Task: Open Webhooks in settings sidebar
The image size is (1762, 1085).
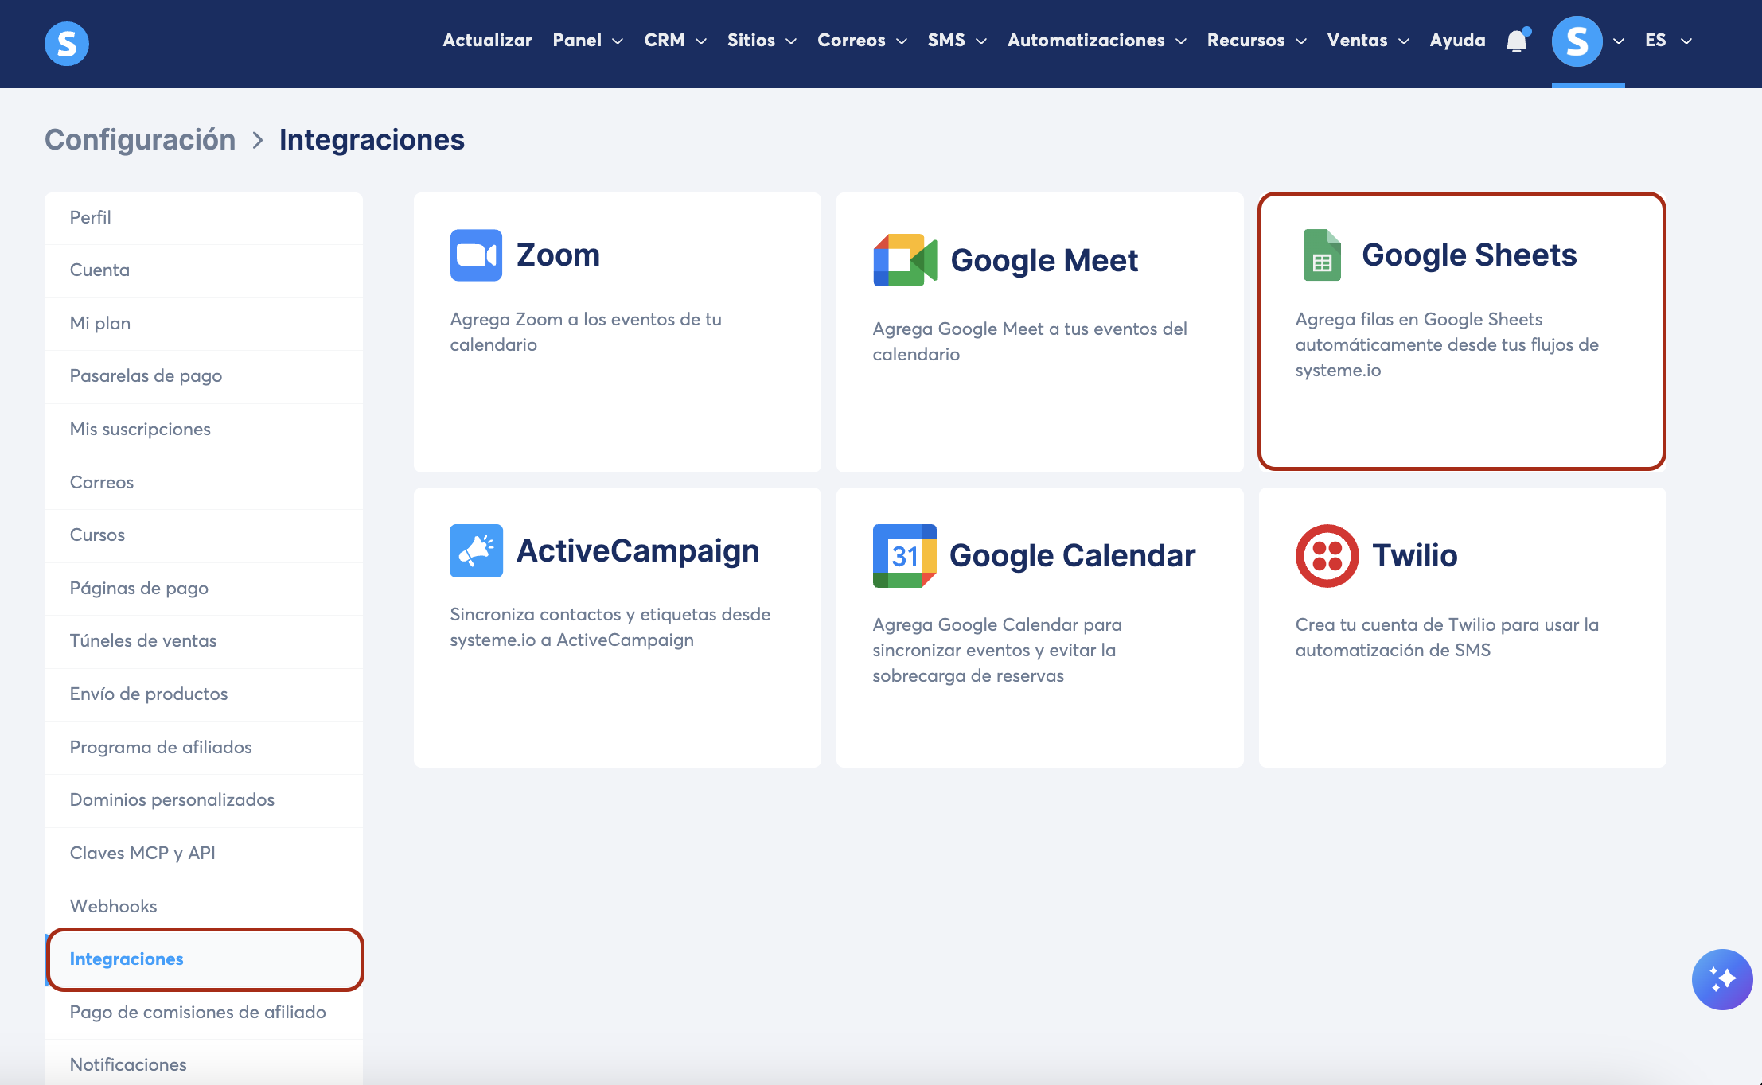Action: [204, 907]
